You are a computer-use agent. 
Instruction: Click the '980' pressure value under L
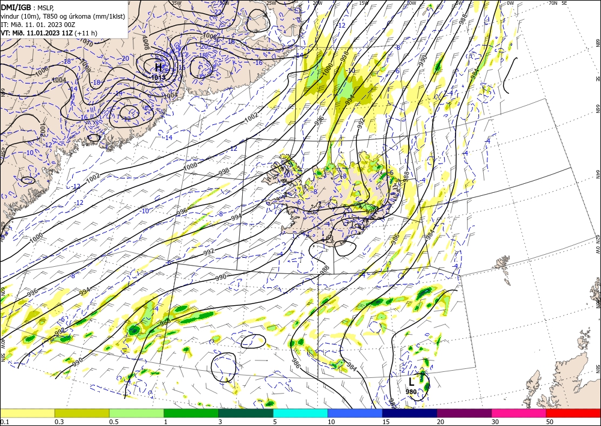pos(411,392)
